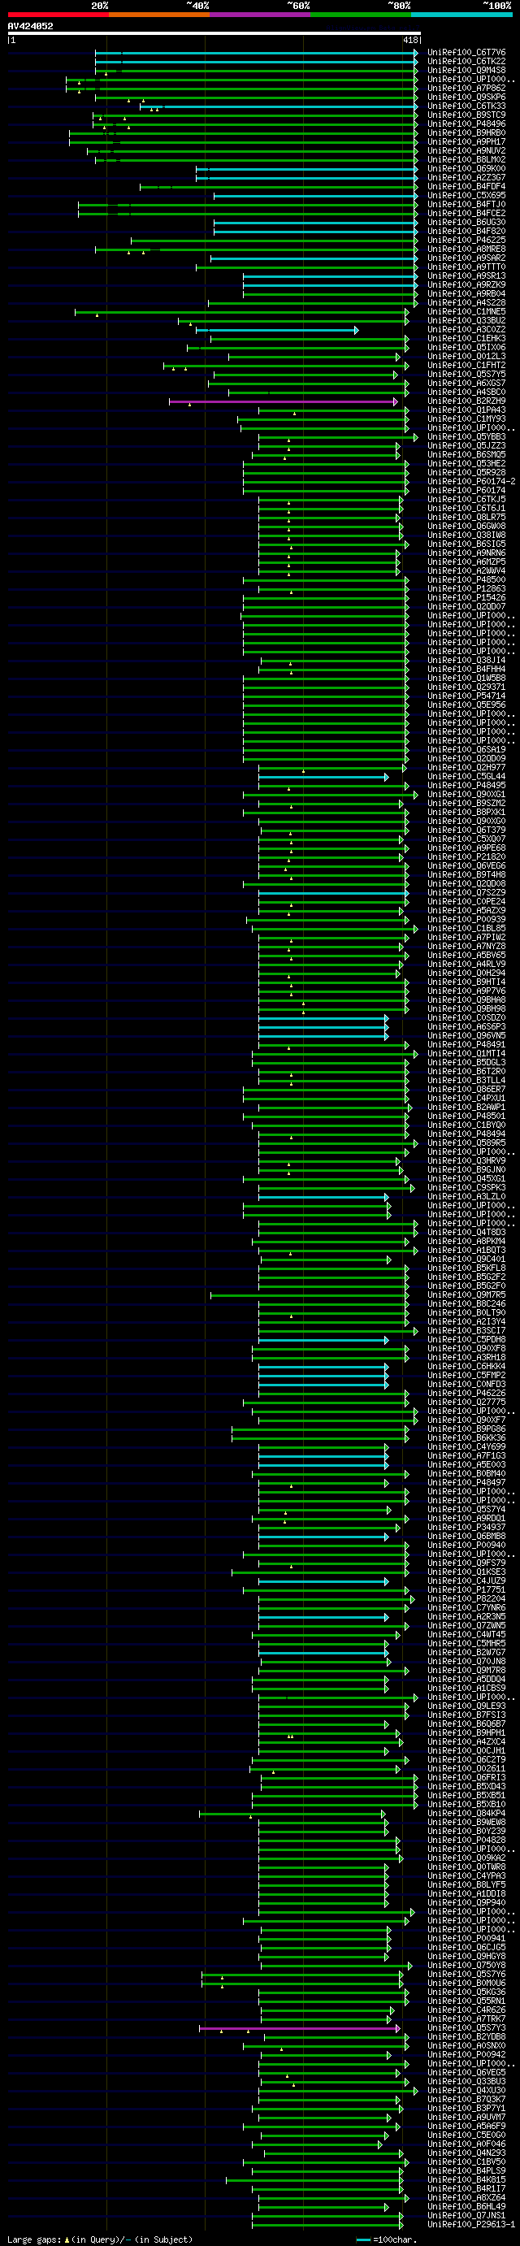Viewport: 520px width, 2246px height.
Task: Open hit UniRef100_A9NUV2
Action: coord(466,151)
